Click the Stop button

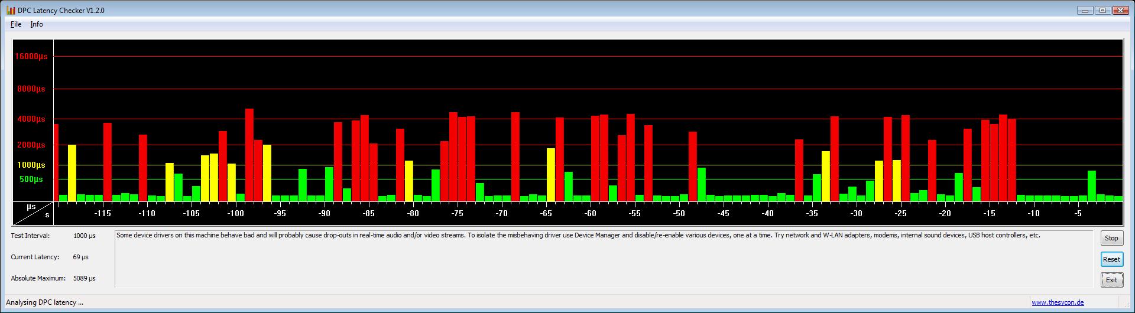[1111, 238]
